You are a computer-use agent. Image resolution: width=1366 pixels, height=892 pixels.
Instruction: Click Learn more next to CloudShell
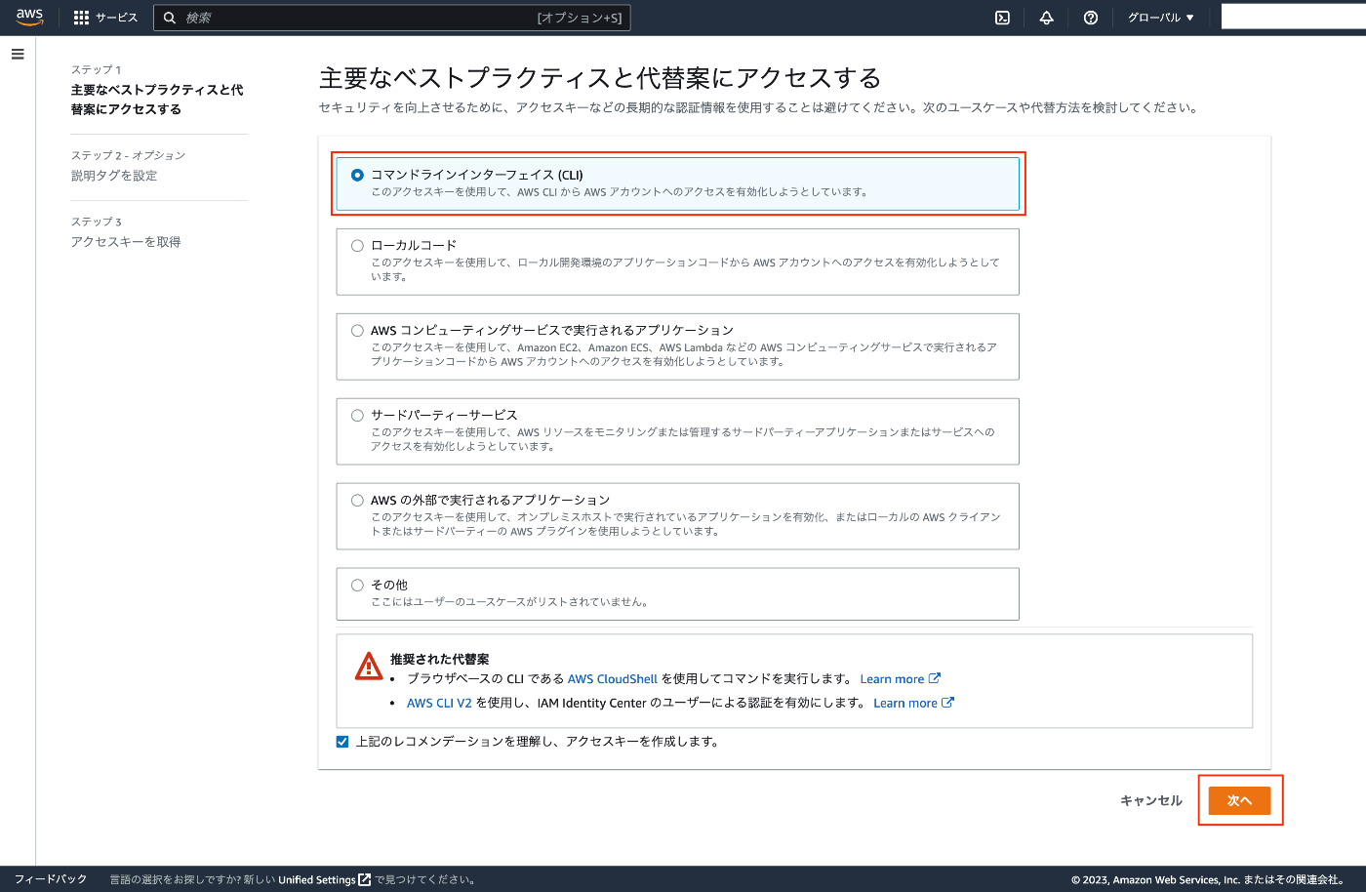[x=892, y=679]
